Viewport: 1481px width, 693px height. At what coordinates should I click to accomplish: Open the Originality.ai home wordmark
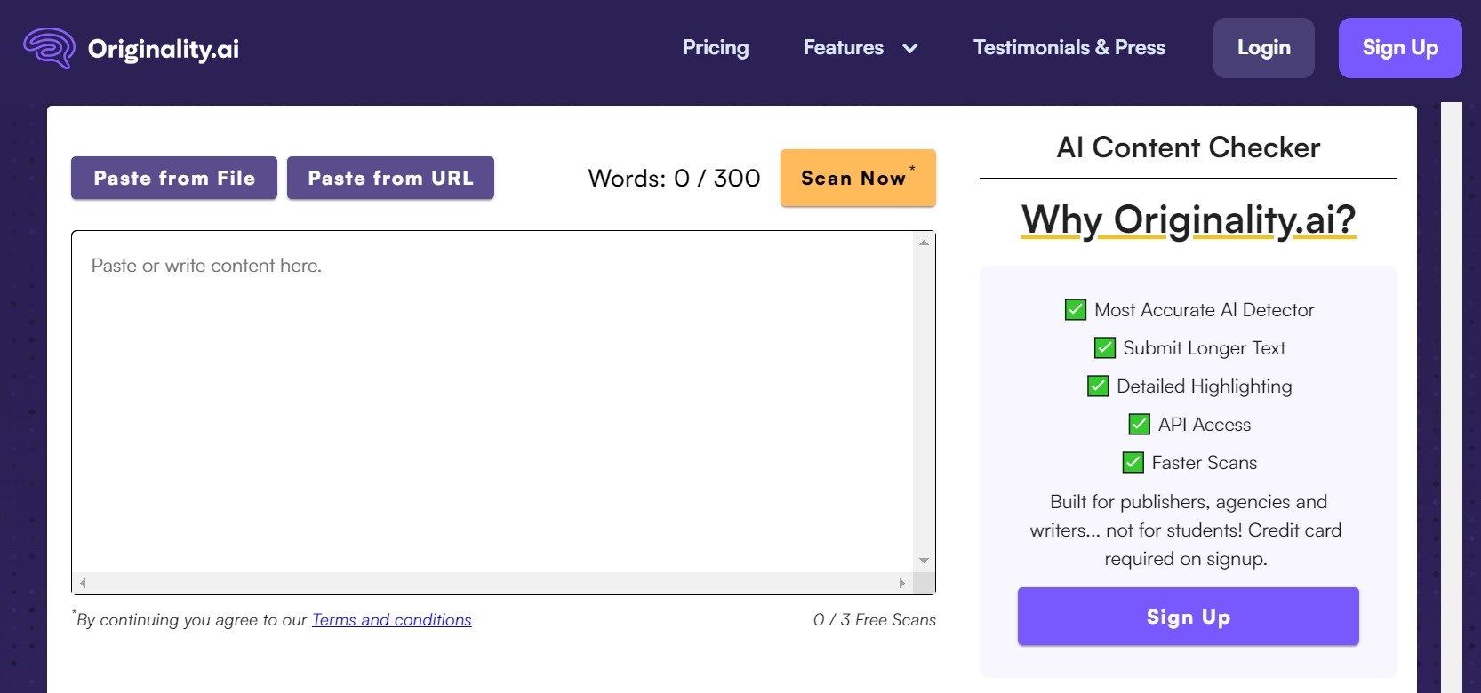(164, 49)
